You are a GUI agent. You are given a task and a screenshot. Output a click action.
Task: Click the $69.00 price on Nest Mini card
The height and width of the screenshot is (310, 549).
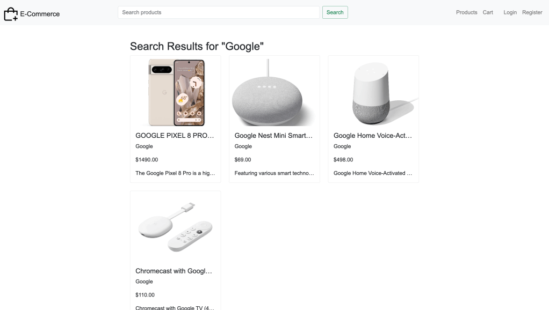243,160
